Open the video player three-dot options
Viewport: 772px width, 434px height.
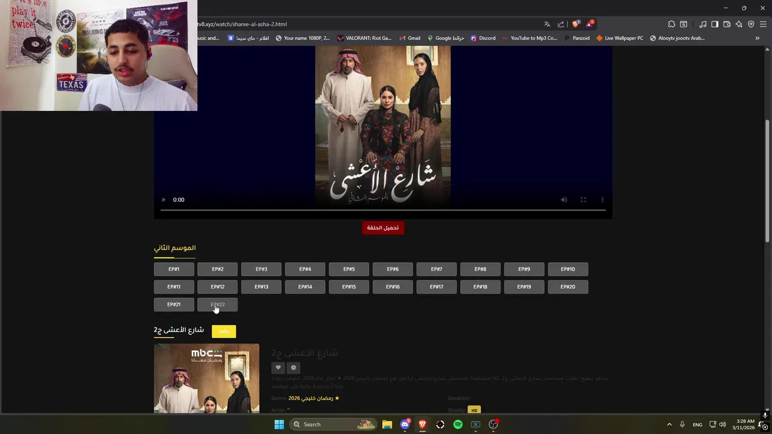(x=603, y=200)
